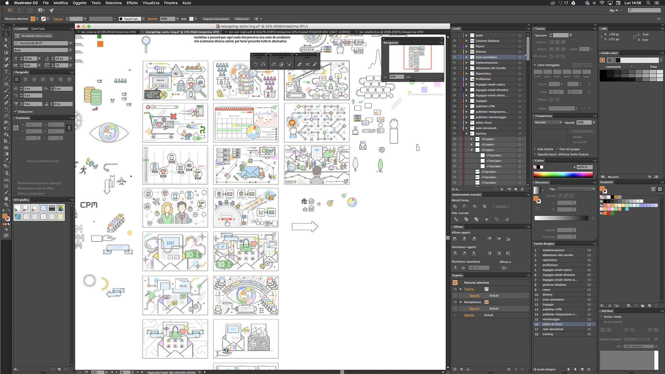This screenshot has height=374, width=665.
Task: Click constrain proportions link icon in Trasforma
Action: [x=69, y=128]
